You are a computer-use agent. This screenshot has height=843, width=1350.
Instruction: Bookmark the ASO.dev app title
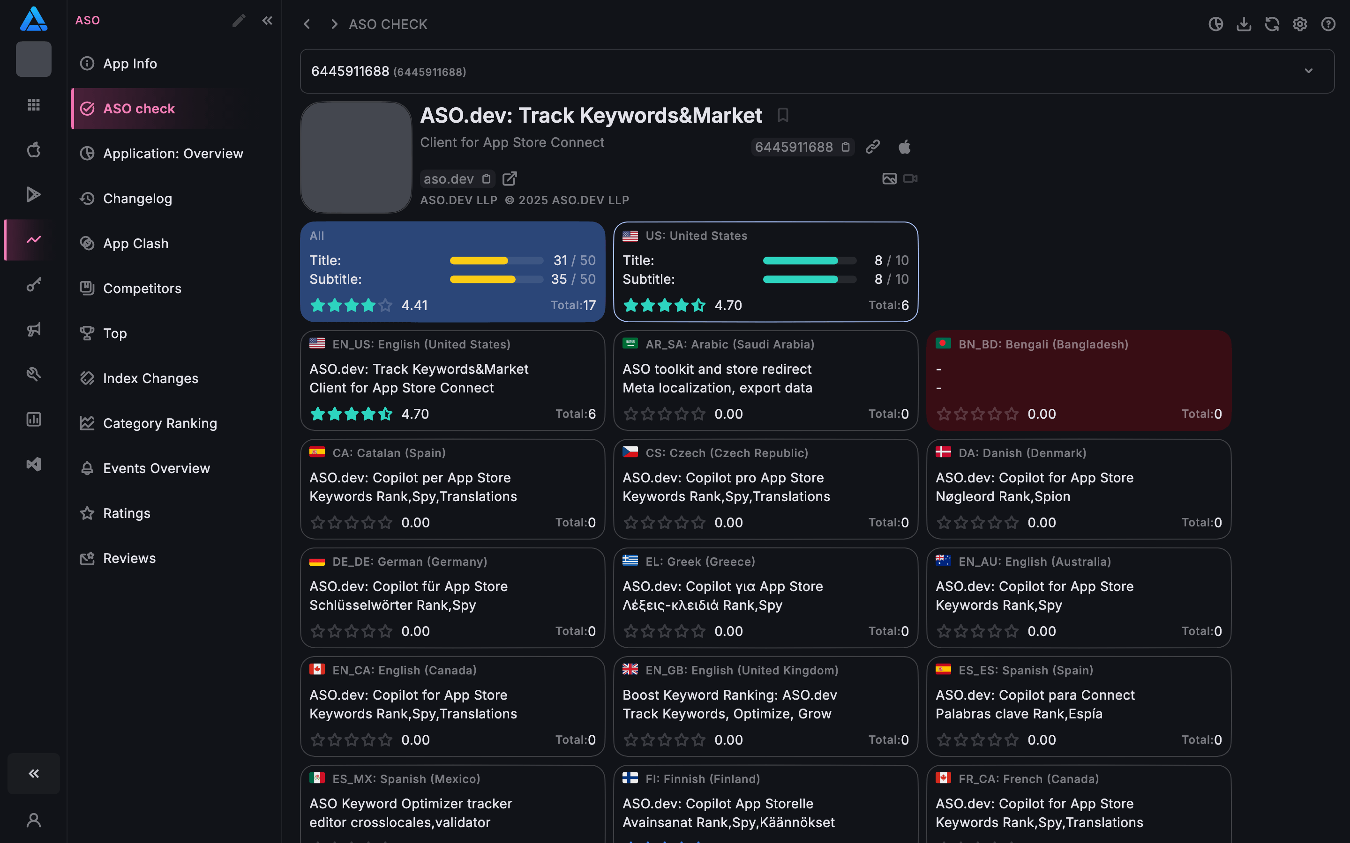click(783, 115)
